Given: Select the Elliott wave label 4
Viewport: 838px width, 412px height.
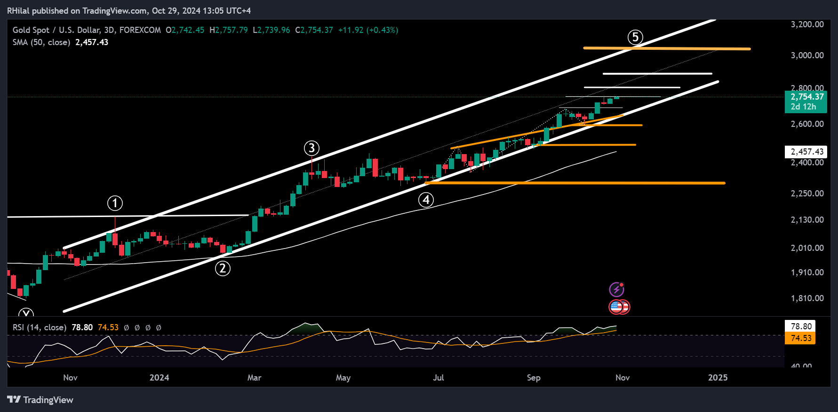Looking at the screenshot, I should (x=426, y=200).
